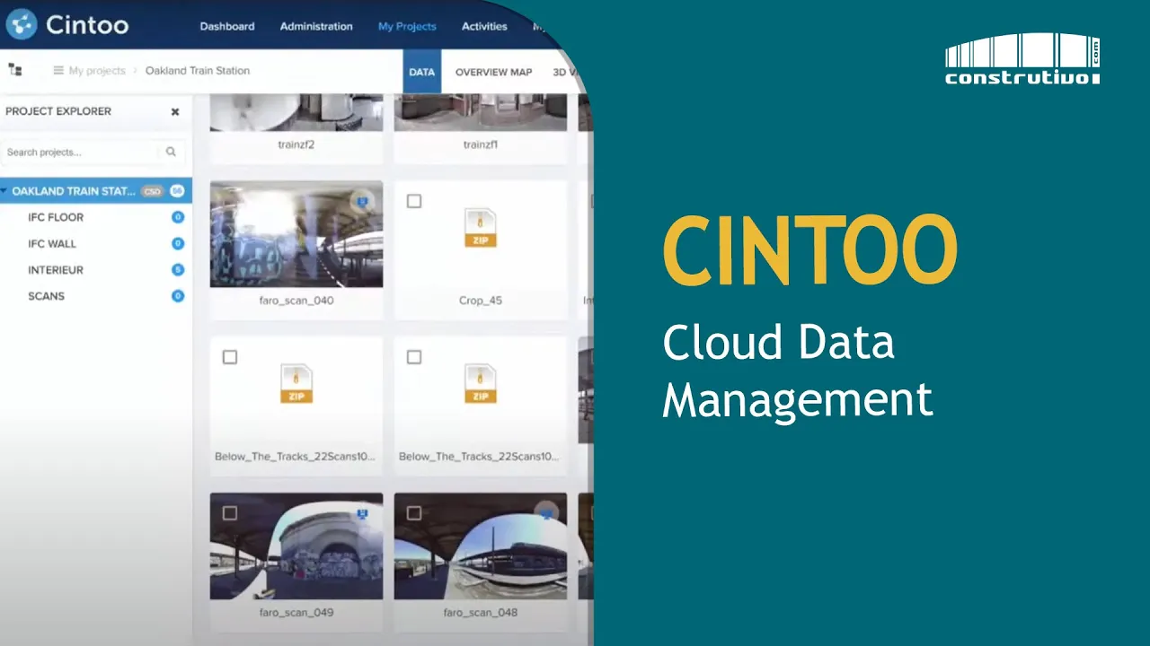Image resolution: width=1150 pixels, height=646 pixels.
Task: Go to Administration
Action: [x=316, y=26]
